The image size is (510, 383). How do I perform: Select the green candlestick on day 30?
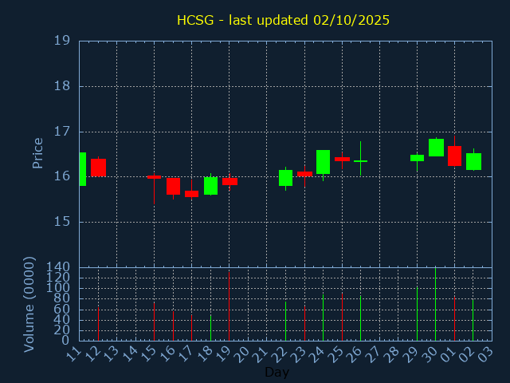(x=436, y=148)
